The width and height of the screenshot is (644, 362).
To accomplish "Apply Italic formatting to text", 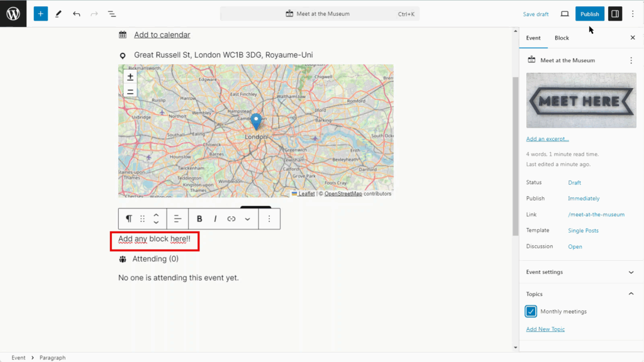I will click(215, 219).
